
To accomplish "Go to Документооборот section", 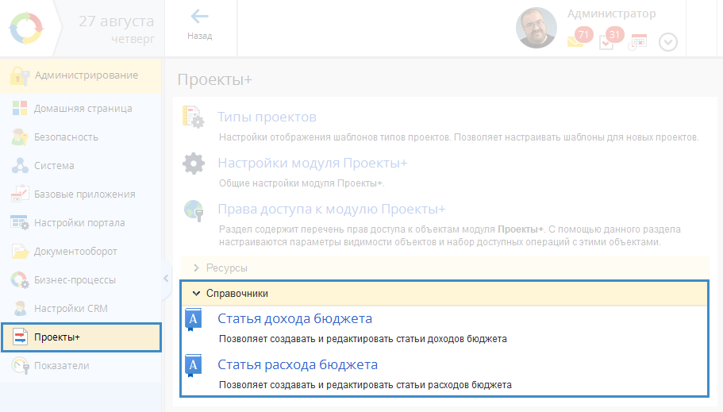I will [x=75, y=252].
